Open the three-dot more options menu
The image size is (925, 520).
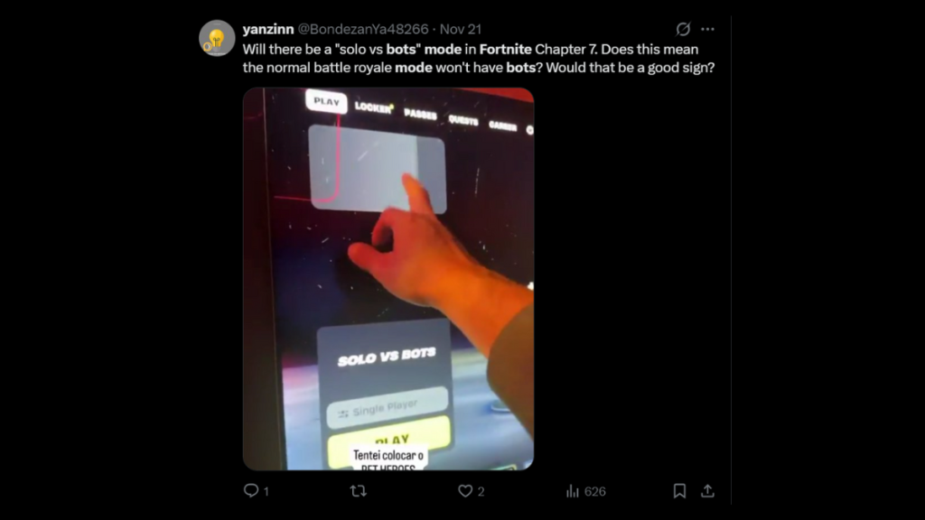[x=708, y=29]
